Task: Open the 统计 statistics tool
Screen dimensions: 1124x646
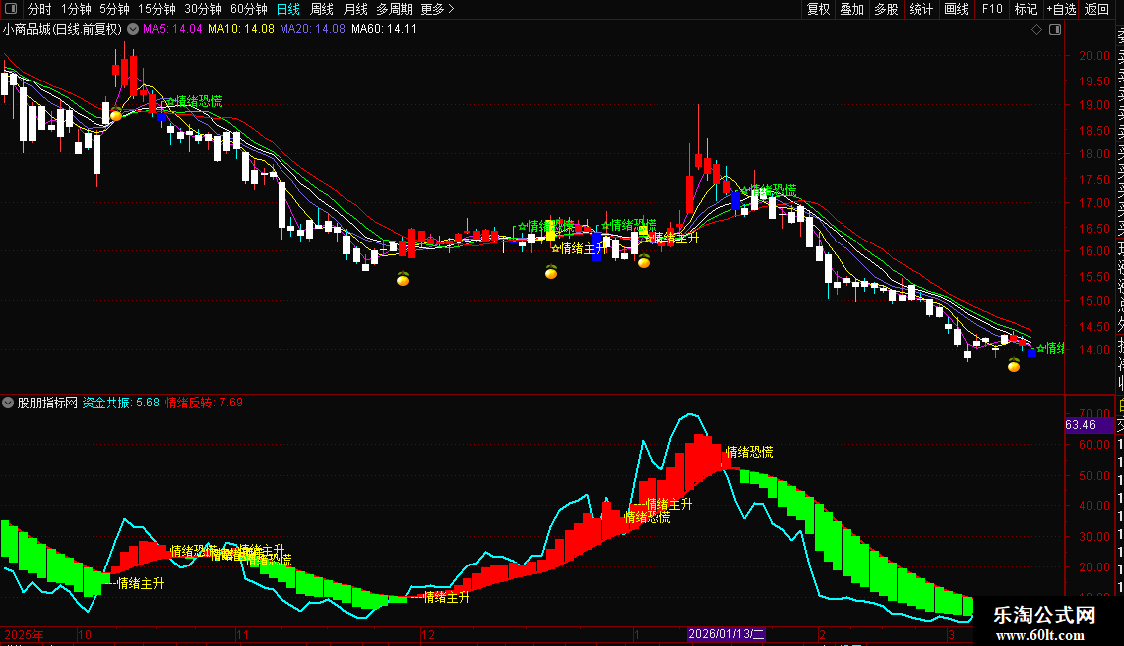Action: click(921, 9)
